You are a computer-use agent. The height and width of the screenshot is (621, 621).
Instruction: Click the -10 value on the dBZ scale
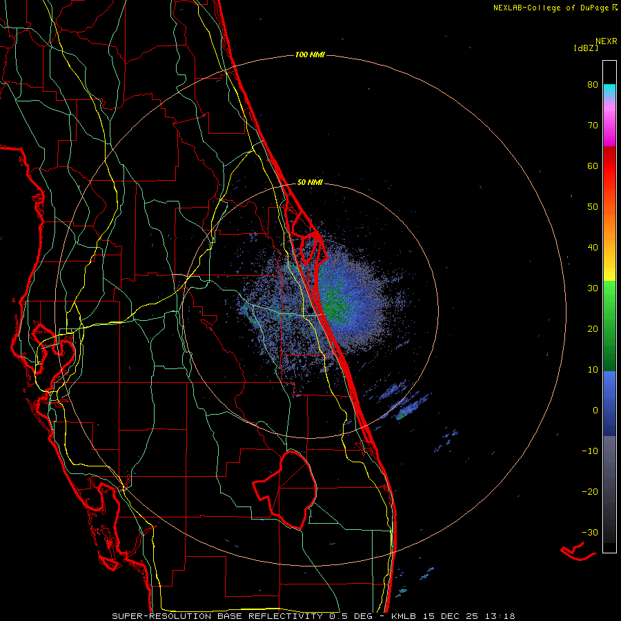[590, 451]
